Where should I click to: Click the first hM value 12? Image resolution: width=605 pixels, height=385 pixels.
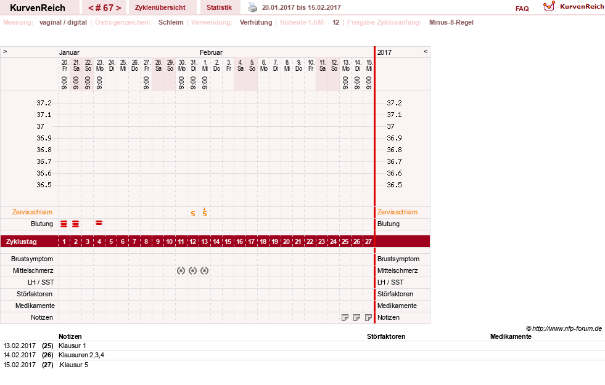click(x=335, y=22)
